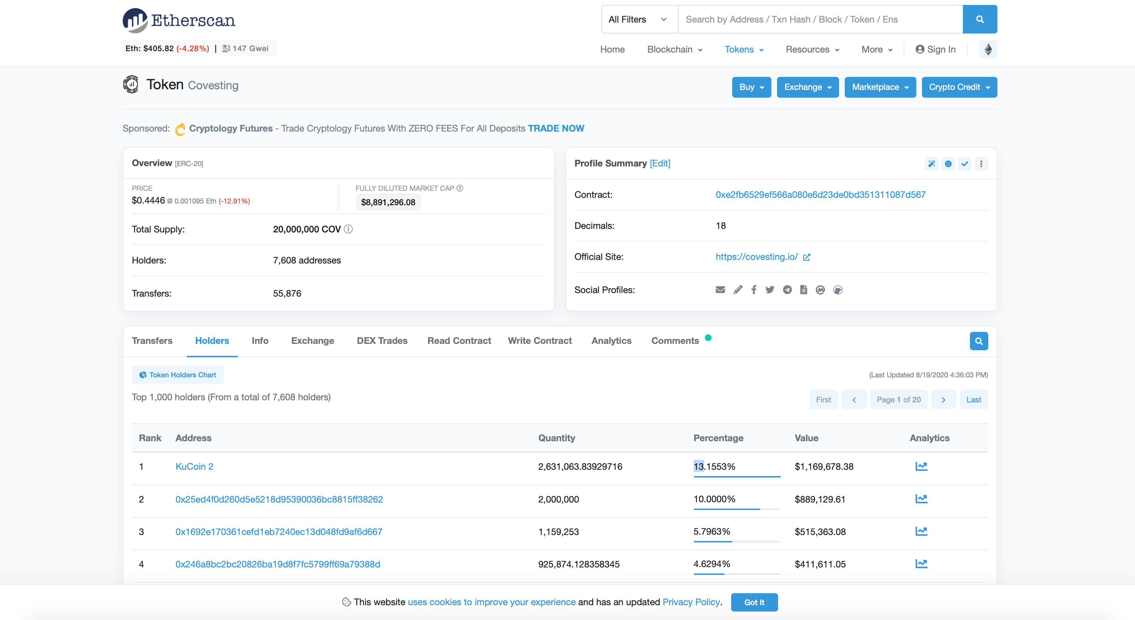Go to next page of holders
This screenshot has height=620, width=1135.
(x=943, y=400)
